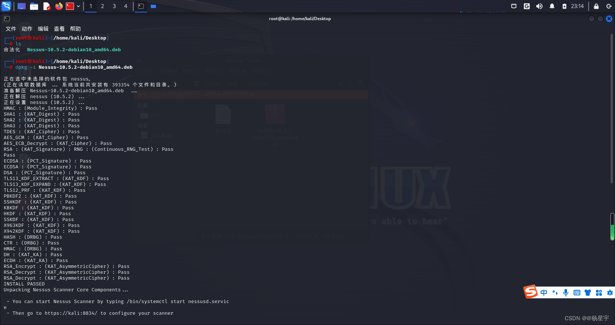
Task: Switch to workspace 1
Action: coord(91,6)
